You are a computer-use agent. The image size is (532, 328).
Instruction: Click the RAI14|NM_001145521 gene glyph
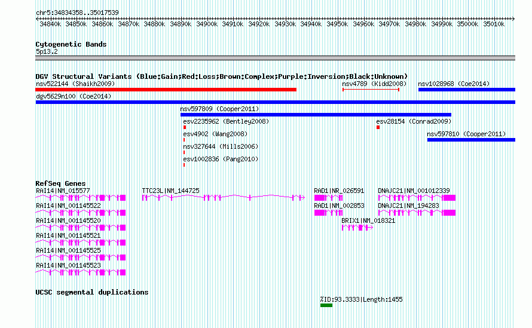coord(81,243)
